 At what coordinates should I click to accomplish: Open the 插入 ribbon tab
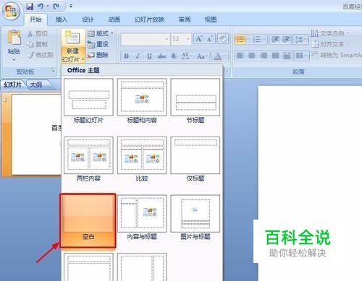(x=62, y=20)
